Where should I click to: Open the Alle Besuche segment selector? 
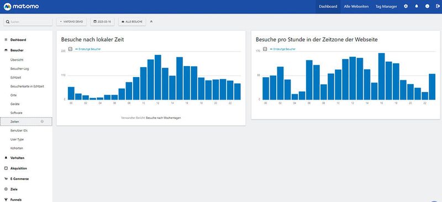(132, 21)
